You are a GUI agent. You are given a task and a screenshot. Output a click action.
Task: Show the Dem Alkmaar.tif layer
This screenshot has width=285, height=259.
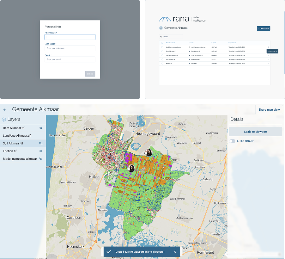(x=40, y=128)
